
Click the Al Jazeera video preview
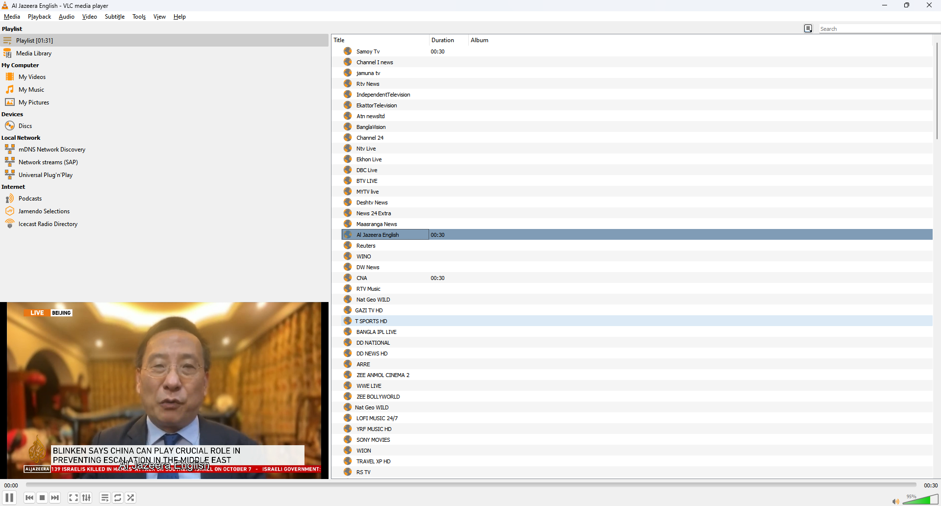pyautogui.click(x=164, y=390)
